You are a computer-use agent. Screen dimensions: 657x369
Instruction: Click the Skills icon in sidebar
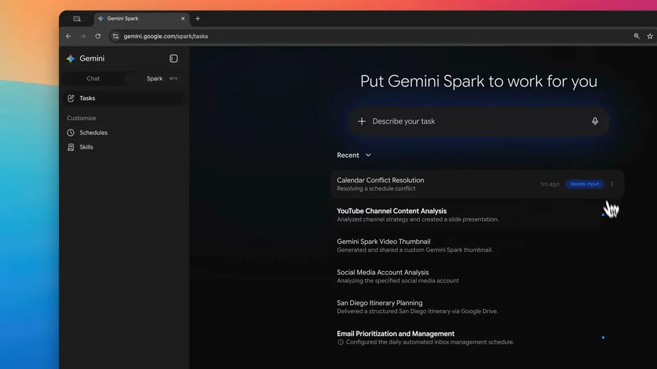[x=71, y=147]
